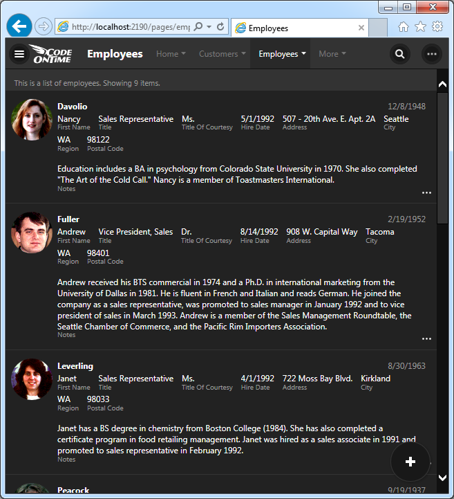Image resolution: width=454 pixels, height=499 pixels.
Task: Click hire date 4/1/1992
Action: pos(257,379)
